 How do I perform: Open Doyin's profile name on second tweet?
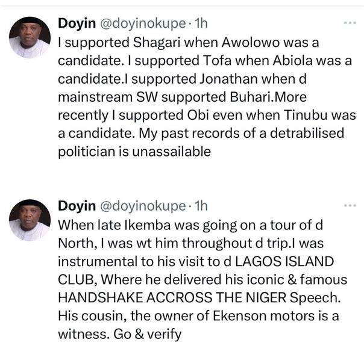pyautogui.click(x=77, y=206)
